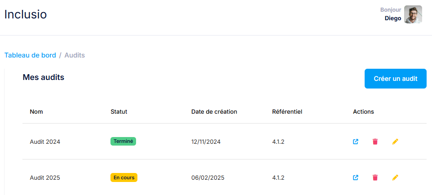
Task: Click the Audit 2025 row name
Action: pos(45,177)
